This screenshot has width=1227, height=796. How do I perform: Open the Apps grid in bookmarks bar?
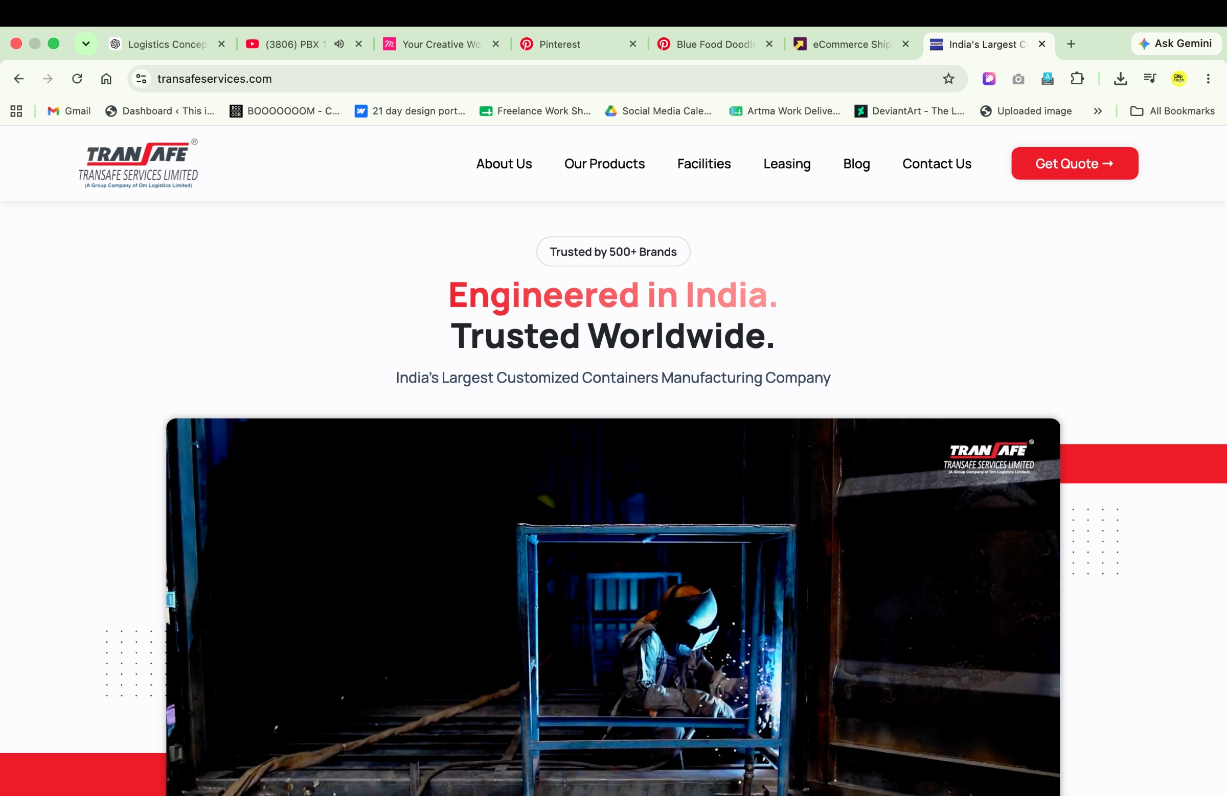(x=16, y=111)
